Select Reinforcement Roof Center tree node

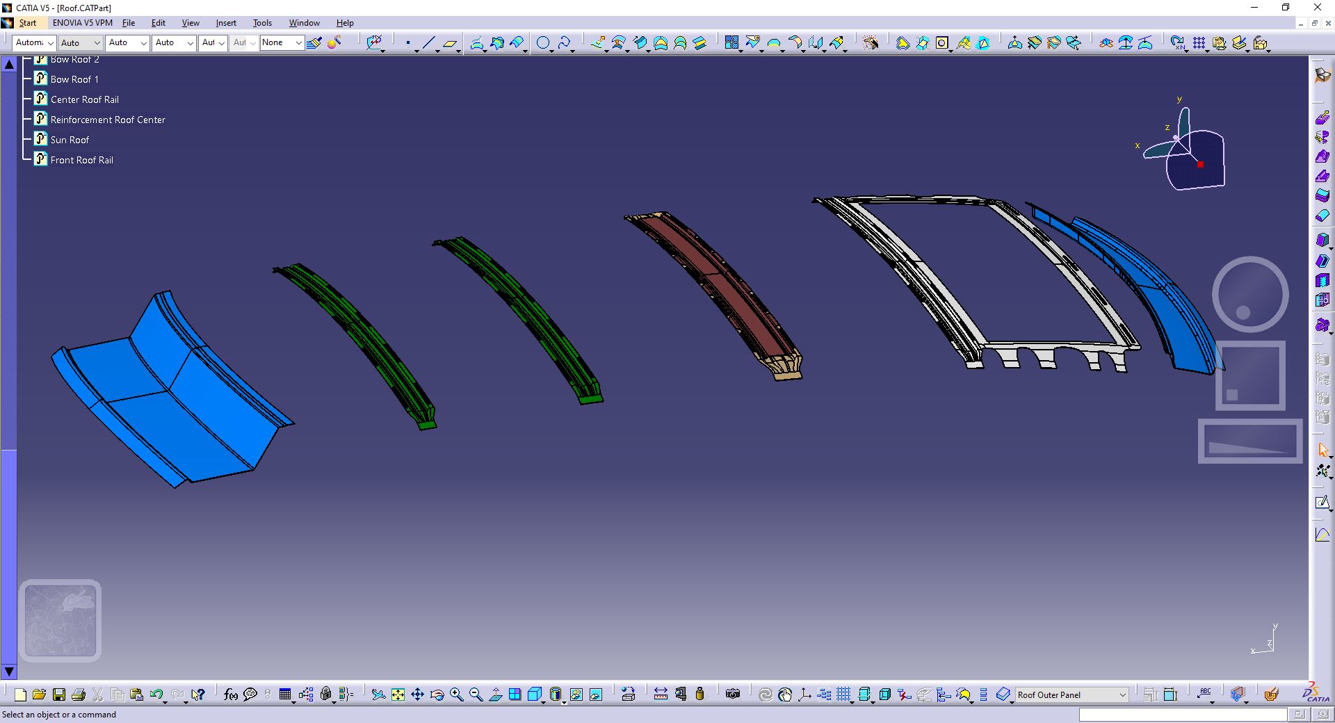[108, 120]
